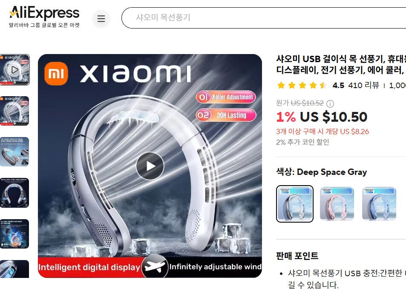Screen dimensions: 406x289
Task: Click the original price info icon
Action: coord(330,104)
